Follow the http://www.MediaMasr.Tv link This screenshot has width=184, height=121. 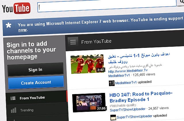point(128,71)
